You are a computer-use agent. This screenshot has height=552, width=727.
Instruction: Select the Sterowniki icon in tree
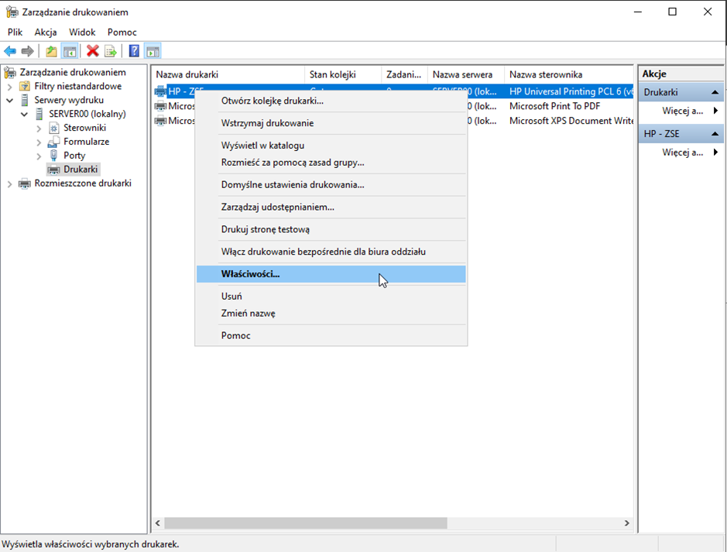point(53,128)
